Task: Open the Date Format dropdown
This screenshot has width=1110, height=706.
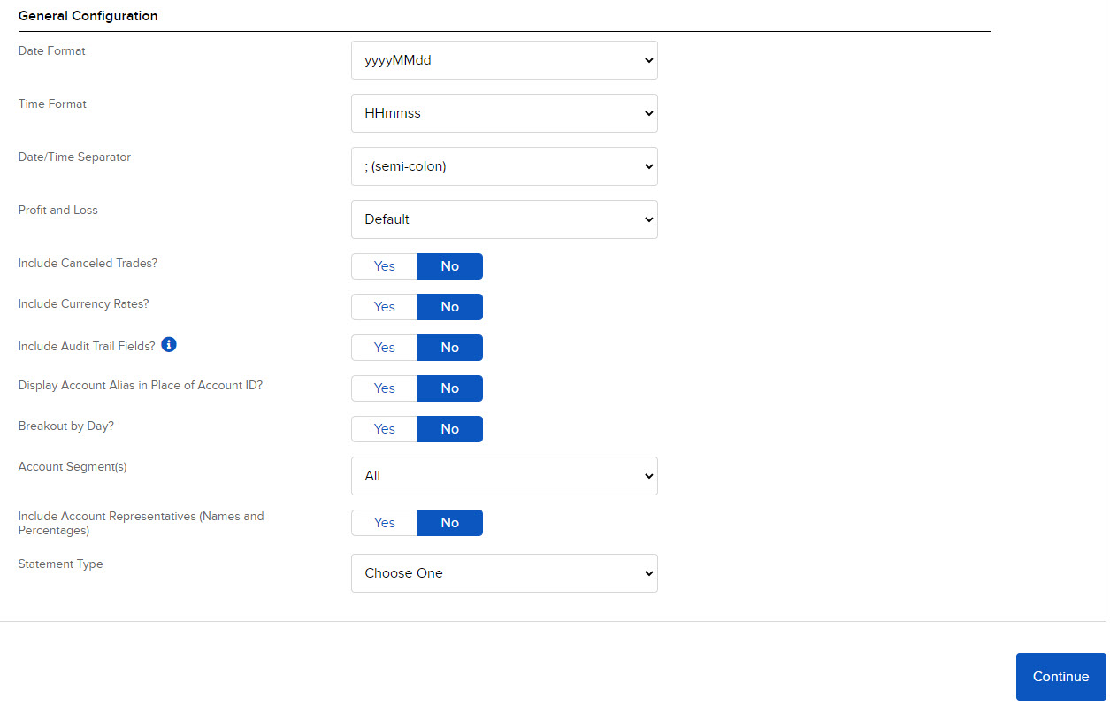Action: (504, 60)
